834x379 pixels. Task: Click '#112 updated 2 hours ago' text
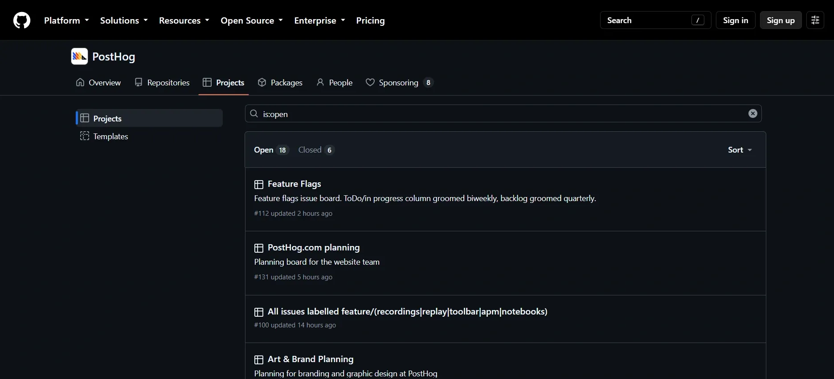point(293,214)
